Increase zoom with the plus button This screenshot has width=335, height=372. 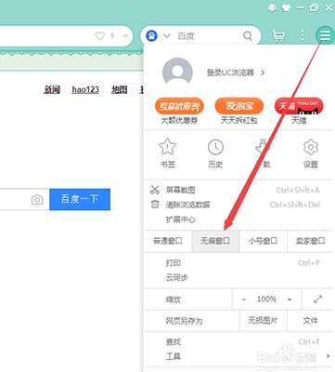[290, 299]
